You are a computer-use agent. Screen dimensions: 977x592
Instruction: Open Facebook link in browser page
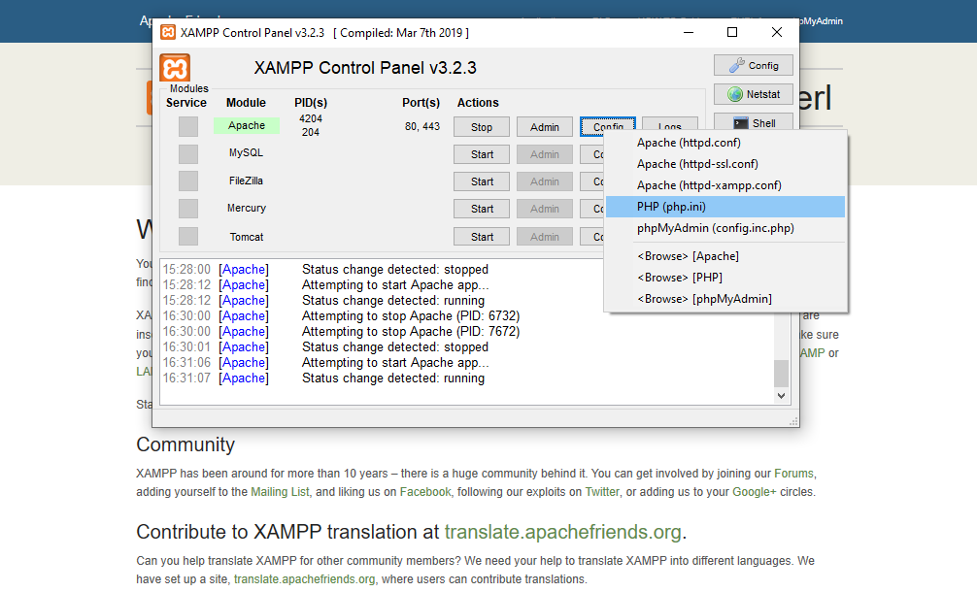[425, 492]
